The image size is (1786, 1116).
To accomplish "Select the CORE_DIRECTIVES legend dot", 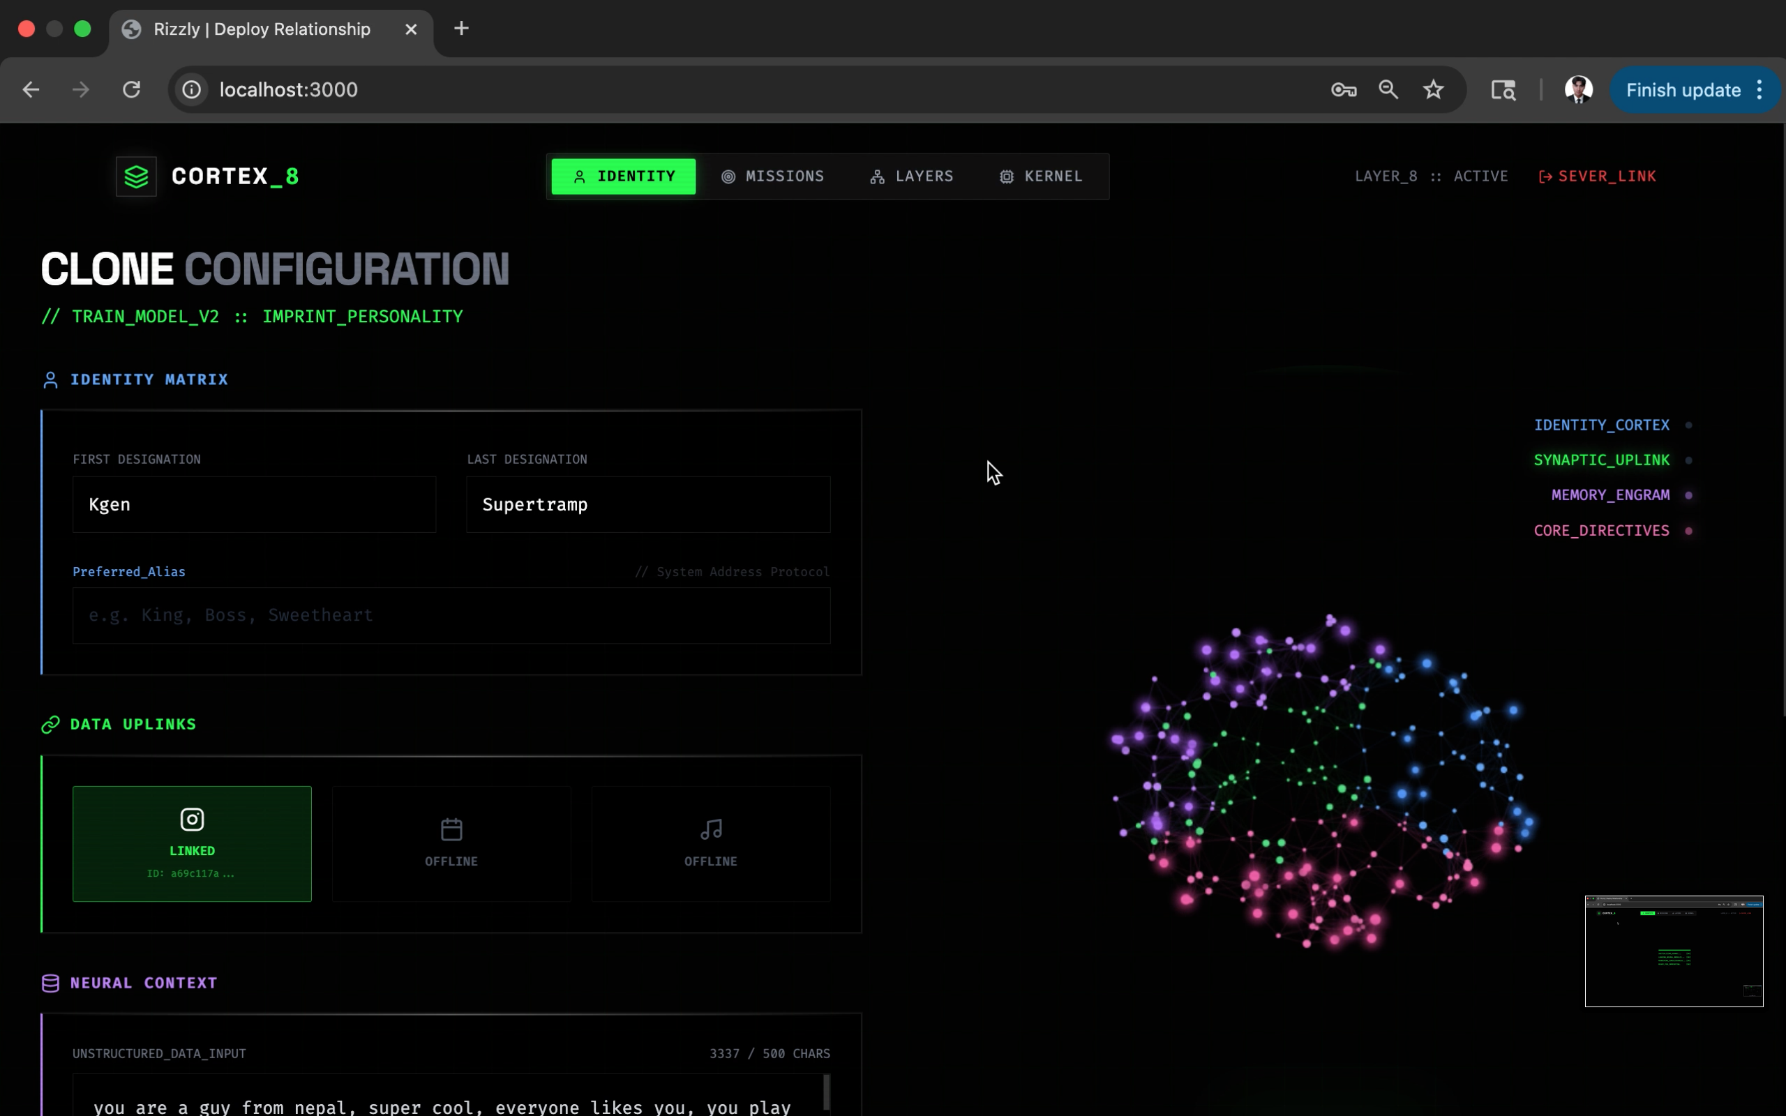I will pos(1688,531).
